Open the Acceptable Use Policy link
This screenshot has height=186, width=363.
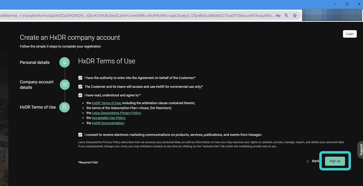[109, 118]
